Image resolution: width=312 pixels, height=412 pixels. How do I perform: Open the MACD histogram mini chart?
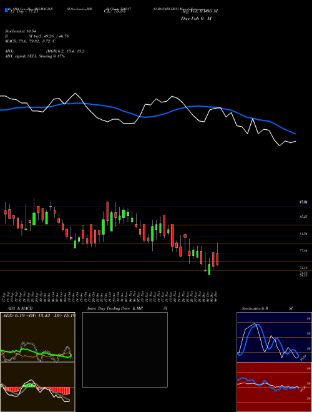(x=37, y=387)
